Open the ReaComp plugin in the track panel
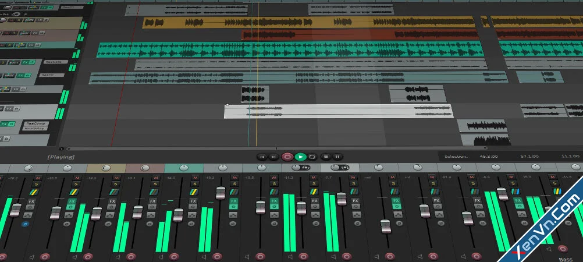 click(x=35, y=123)
